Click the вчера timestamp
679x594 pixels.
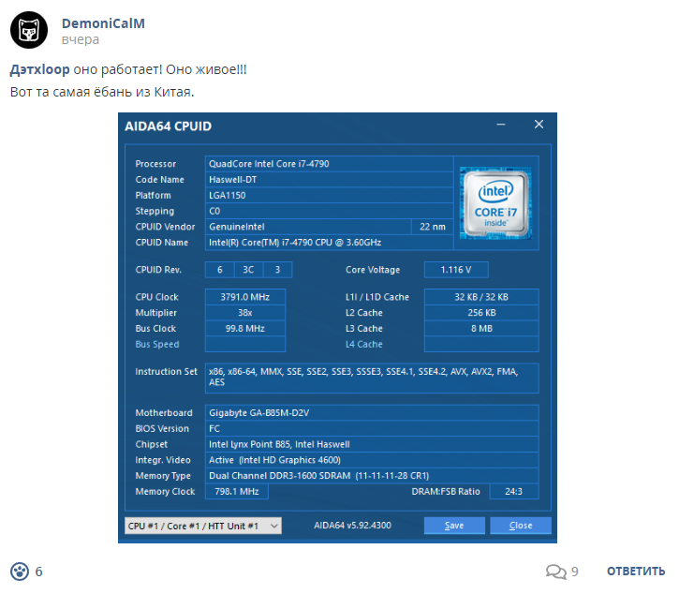[x=81, y=39]
